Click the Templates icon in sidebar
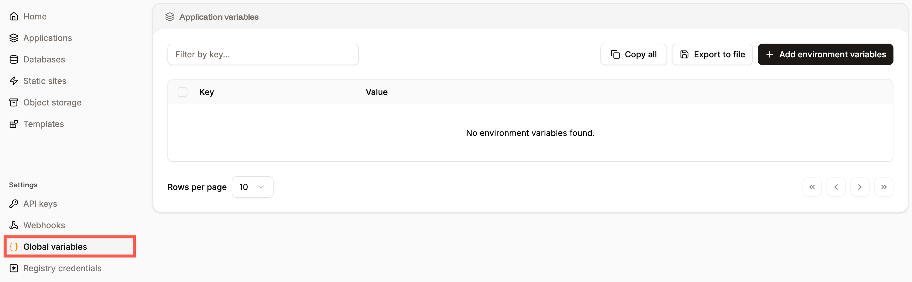This screenshot has width=912, height=282. pyautogui.click(x=13, y=124)
